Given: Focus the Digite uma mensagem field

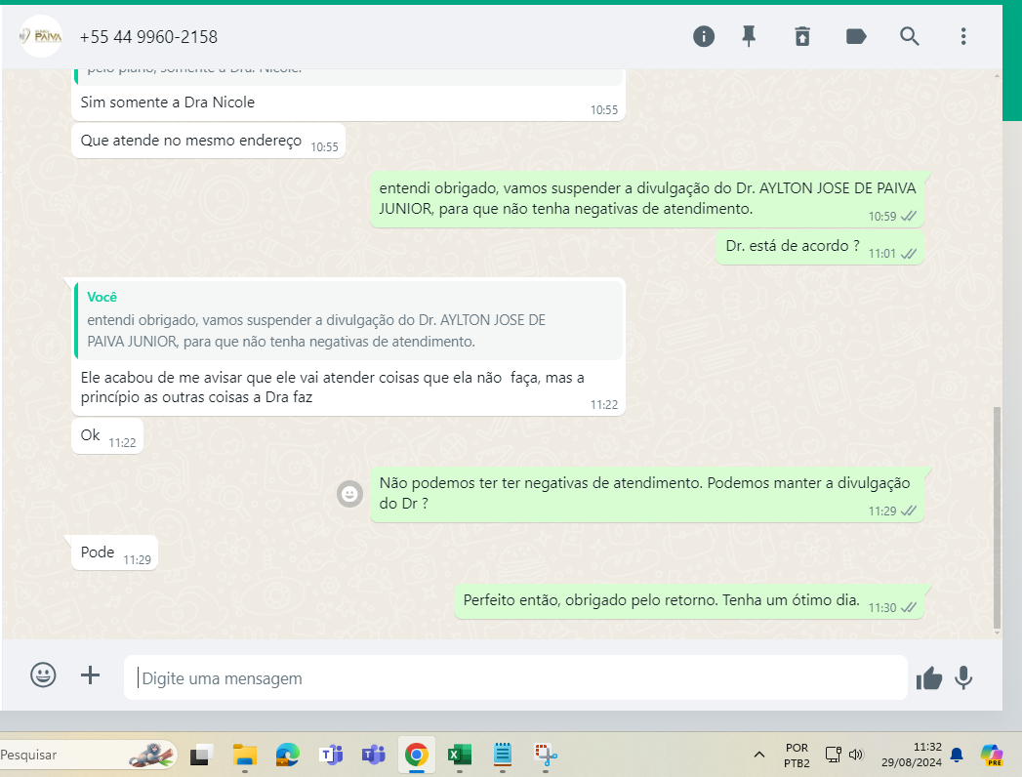Looking at the screenshot, I should coord(515,677).
